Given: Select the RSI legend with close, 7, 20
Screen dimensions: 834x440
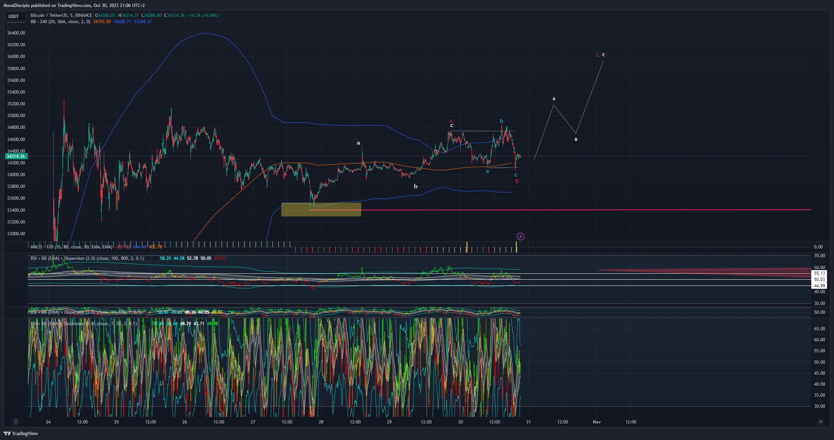Looking at the screenshot, I should (x=84, y=324).
